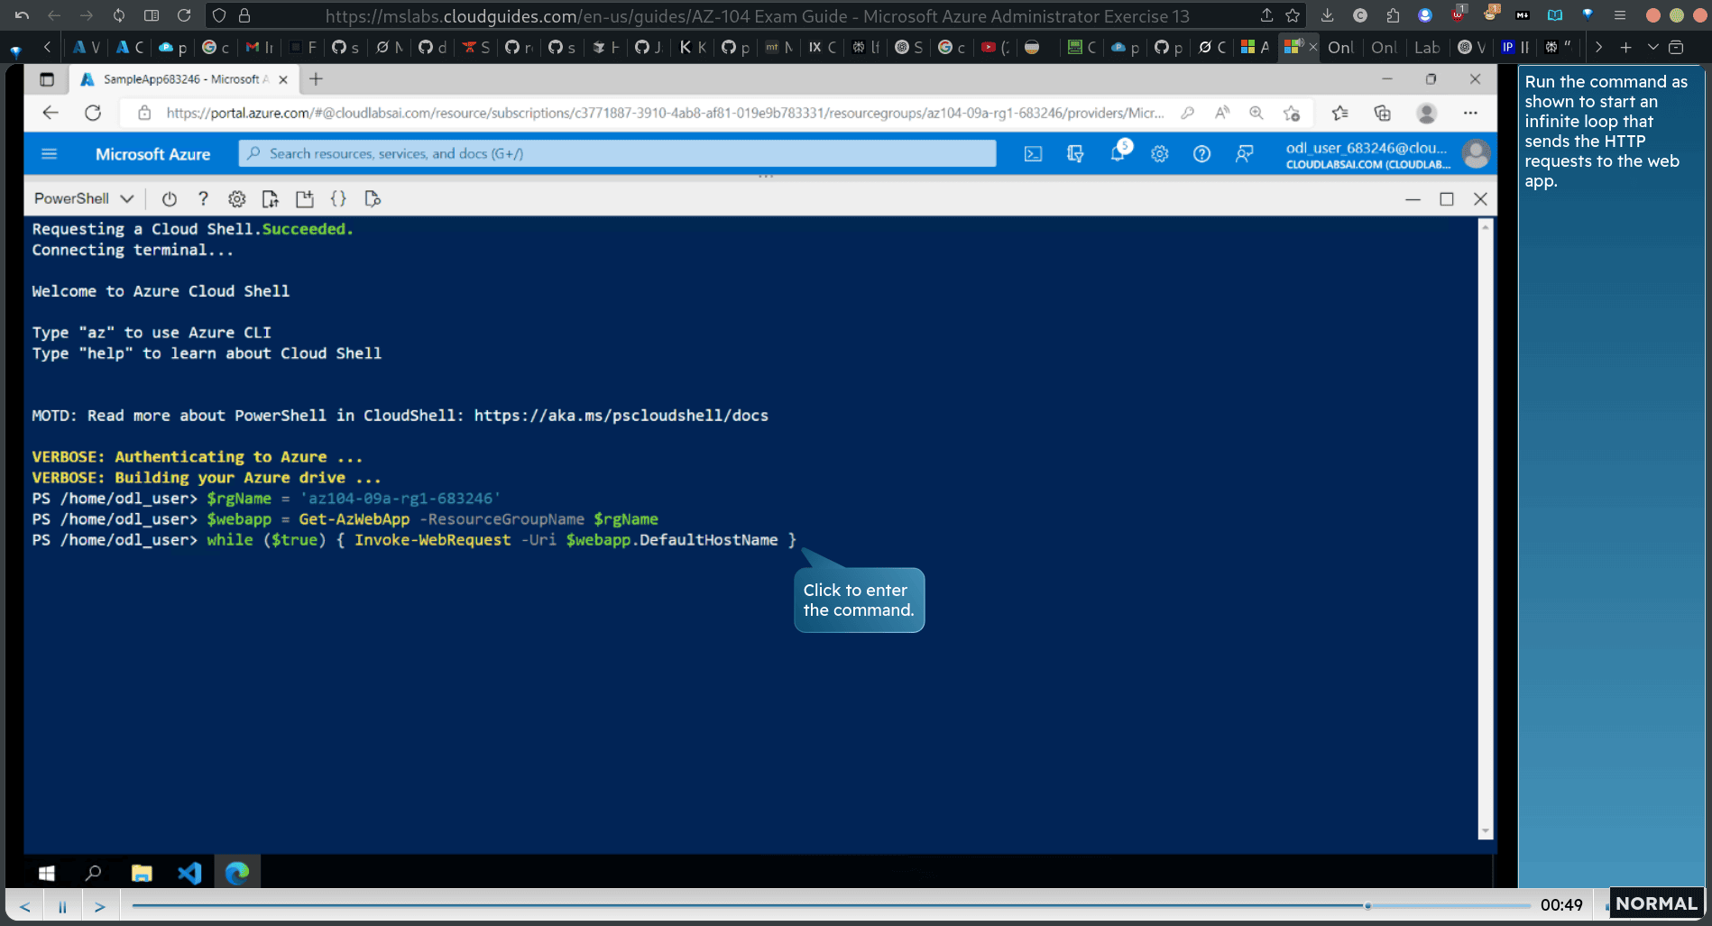Open Cloud Shell settings gear in toolbar
1712x926 pixels.
click(236, 198)
